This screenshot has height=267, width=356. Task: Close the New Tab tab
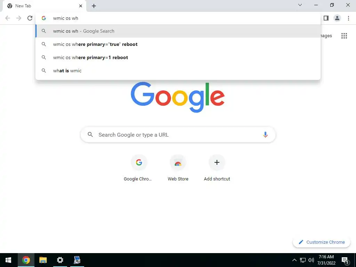click(81, 6)
